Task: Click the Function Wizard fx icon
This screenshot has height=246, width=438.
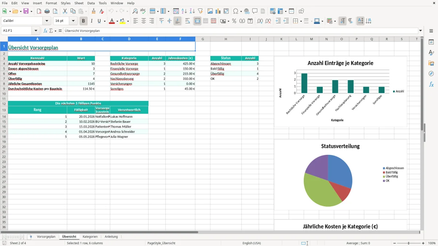Action: pyautogui.click(x=45, y=31)
